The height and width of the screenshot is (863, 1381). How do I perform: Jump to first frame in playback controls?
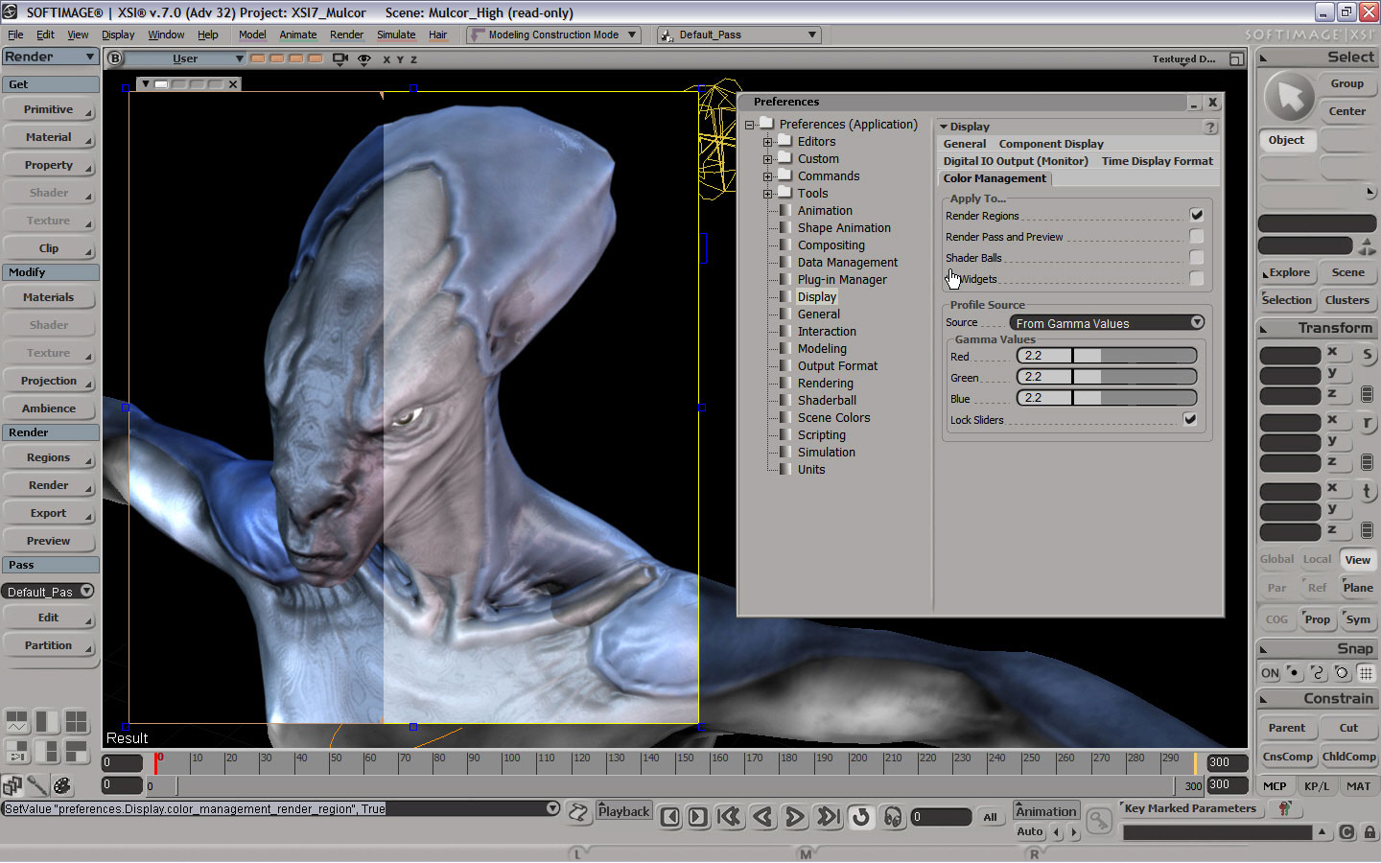tap(729, 817)
